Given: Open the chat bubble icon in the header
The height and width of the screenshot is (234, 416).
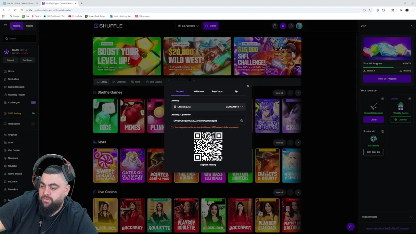Looking at the screenshot, I should click(291, 26).
